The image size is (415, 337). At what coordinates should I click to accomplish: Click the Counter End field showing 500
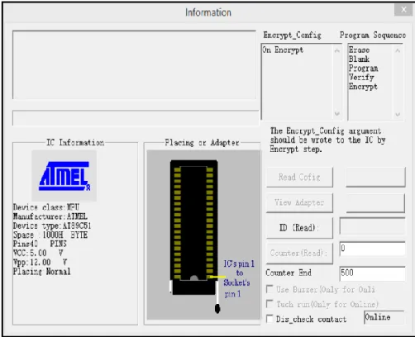[x=373, y=273]
